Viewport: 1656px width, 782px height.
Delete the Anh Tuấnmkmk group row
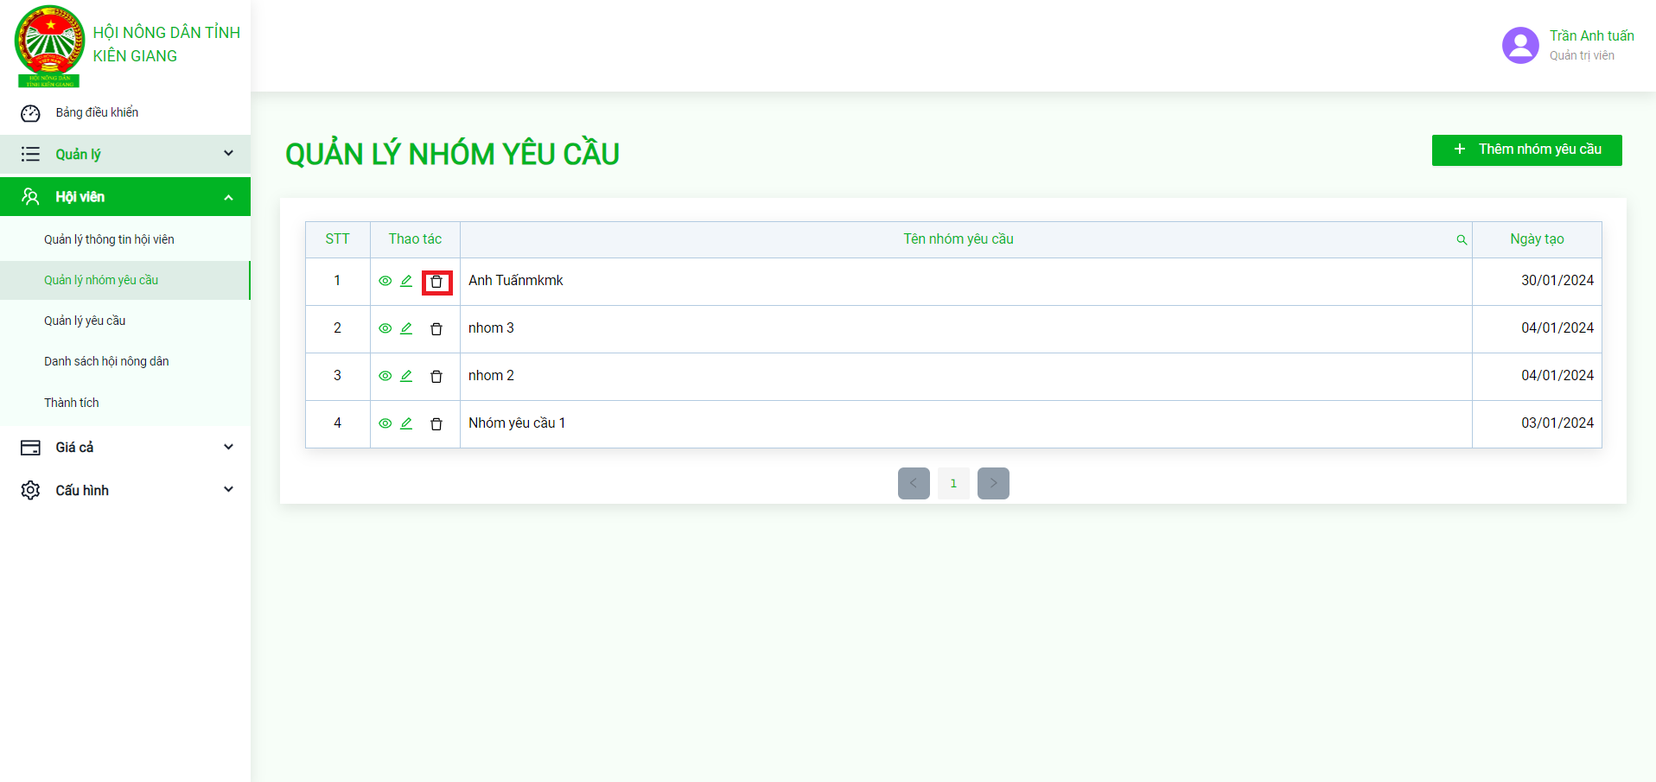[x=436, y=282]
